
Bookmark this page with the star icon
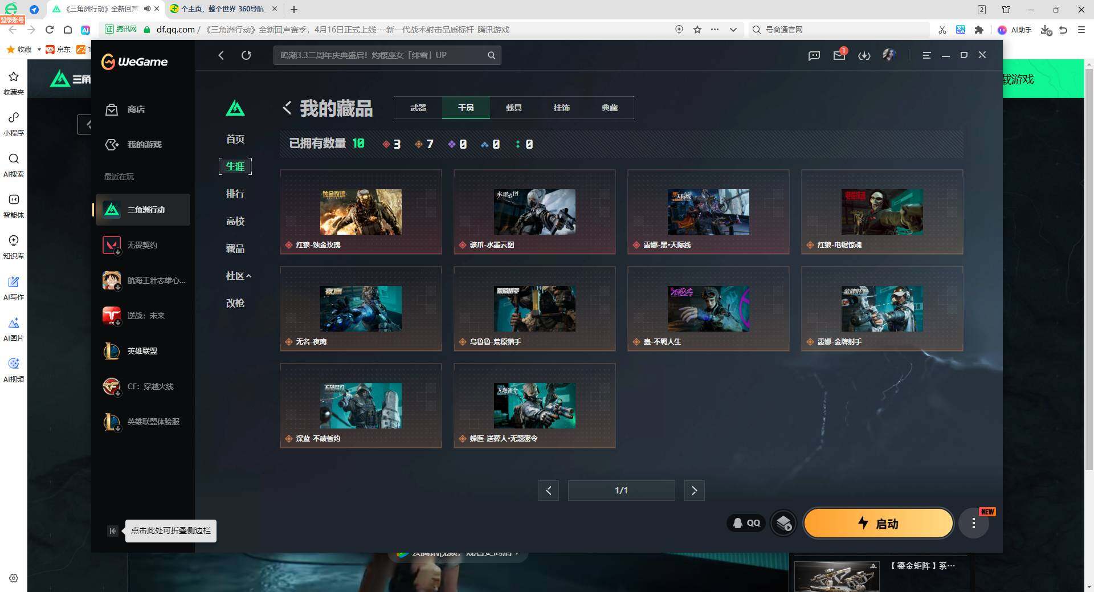(697, 30)
